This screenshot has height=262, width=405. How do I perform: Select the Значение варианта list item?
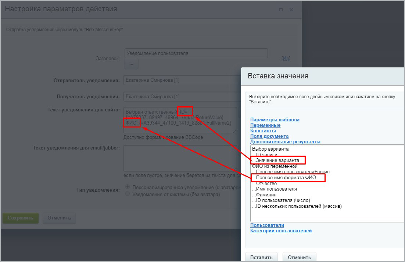(x=278, y=160)
